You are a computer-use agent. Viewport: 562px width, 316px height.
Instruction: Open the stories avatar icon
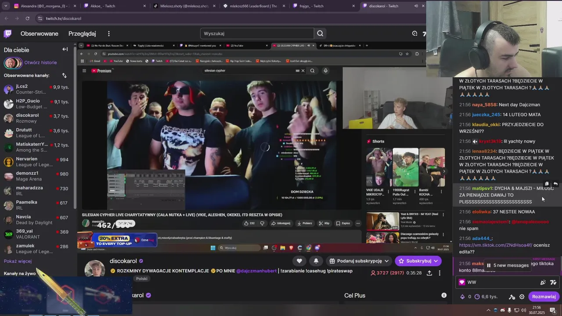(x=13, y=63)
